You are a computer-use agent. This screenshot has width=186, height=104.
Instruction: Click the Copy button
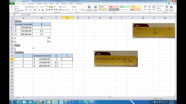pos(17,8)
